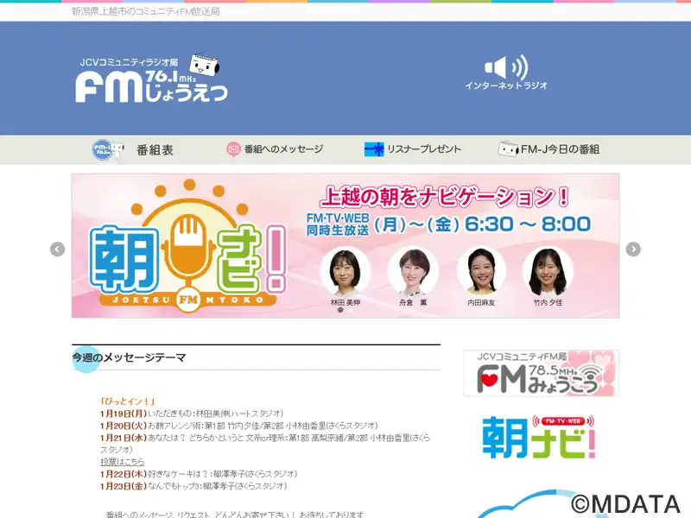Open the 番組表 program schedule menu
The height and width of the screenshot is (518, 691).
click(x=155, y=150)
